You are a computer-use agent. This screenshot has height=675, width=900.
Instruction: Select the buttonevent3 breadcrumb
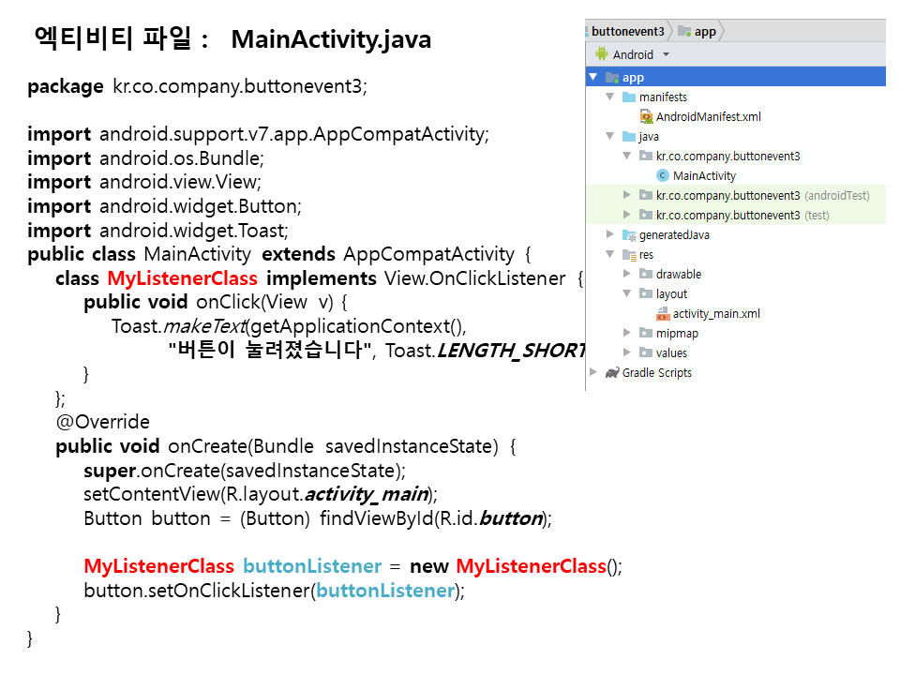pos(627,31)
